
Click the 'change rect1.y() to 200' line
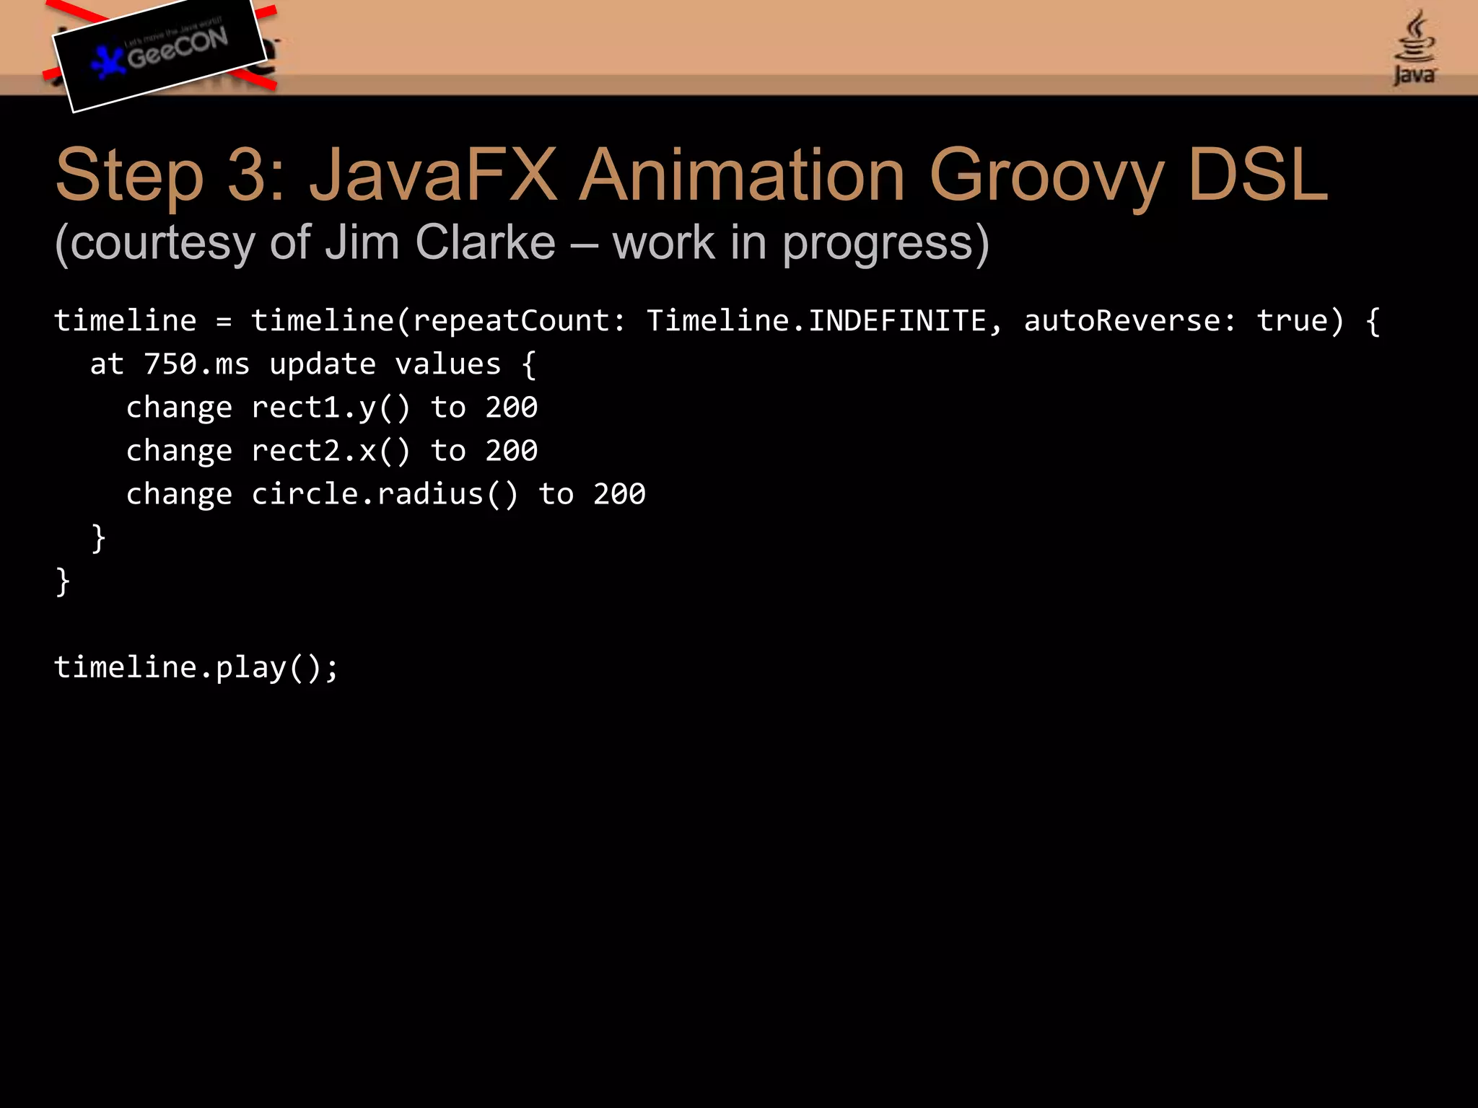pyautogui.click(x=332, y=408)
